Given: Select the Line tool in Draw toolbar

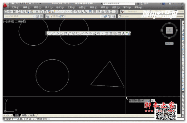Looking at the screenshot, I should (x=49, y=34).
